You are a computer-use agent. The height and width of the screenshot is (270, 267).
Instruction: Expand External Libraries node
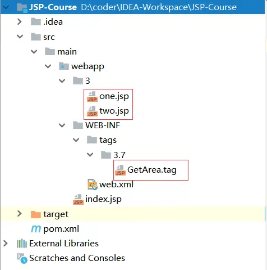(6, 243)
